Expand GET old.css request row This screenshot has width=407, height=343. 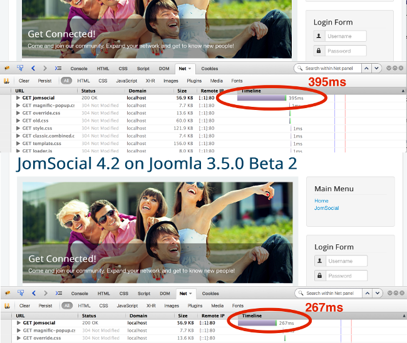pos(18,121)
